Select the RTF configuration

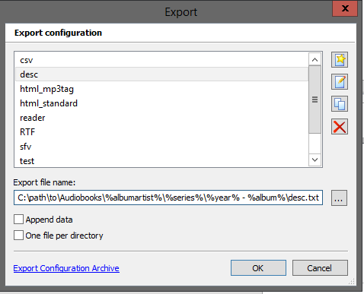tap(161, 132)
